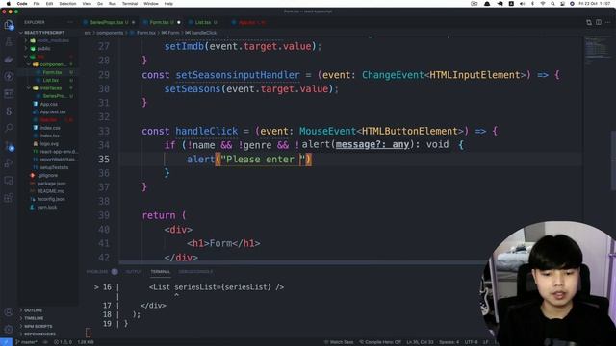
Task: Open the Wi-Fi status menu icon
Action: point(543,4)
